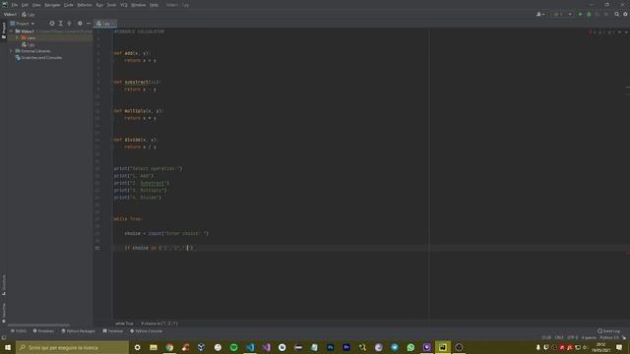The image size is (630, 354).
Task: Open the Project view dropdown
Action: (23, 24)
